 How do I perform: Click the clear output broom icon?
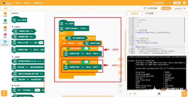[159, 93]
